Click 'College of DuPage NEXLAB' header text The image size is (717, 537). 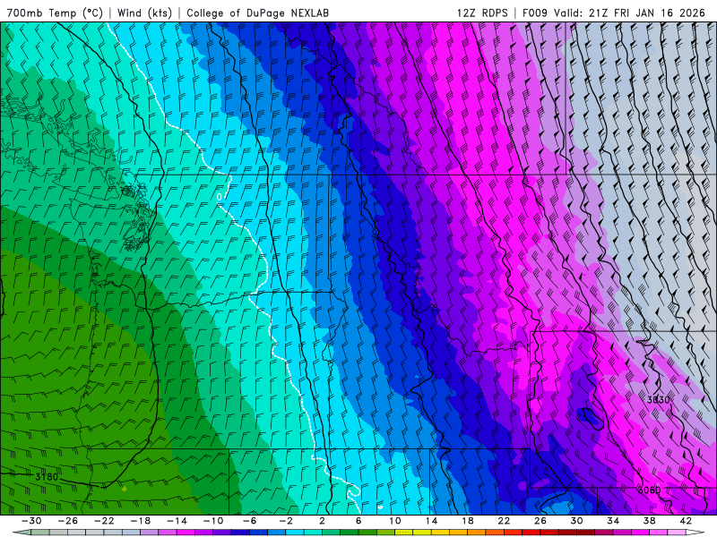257,13
